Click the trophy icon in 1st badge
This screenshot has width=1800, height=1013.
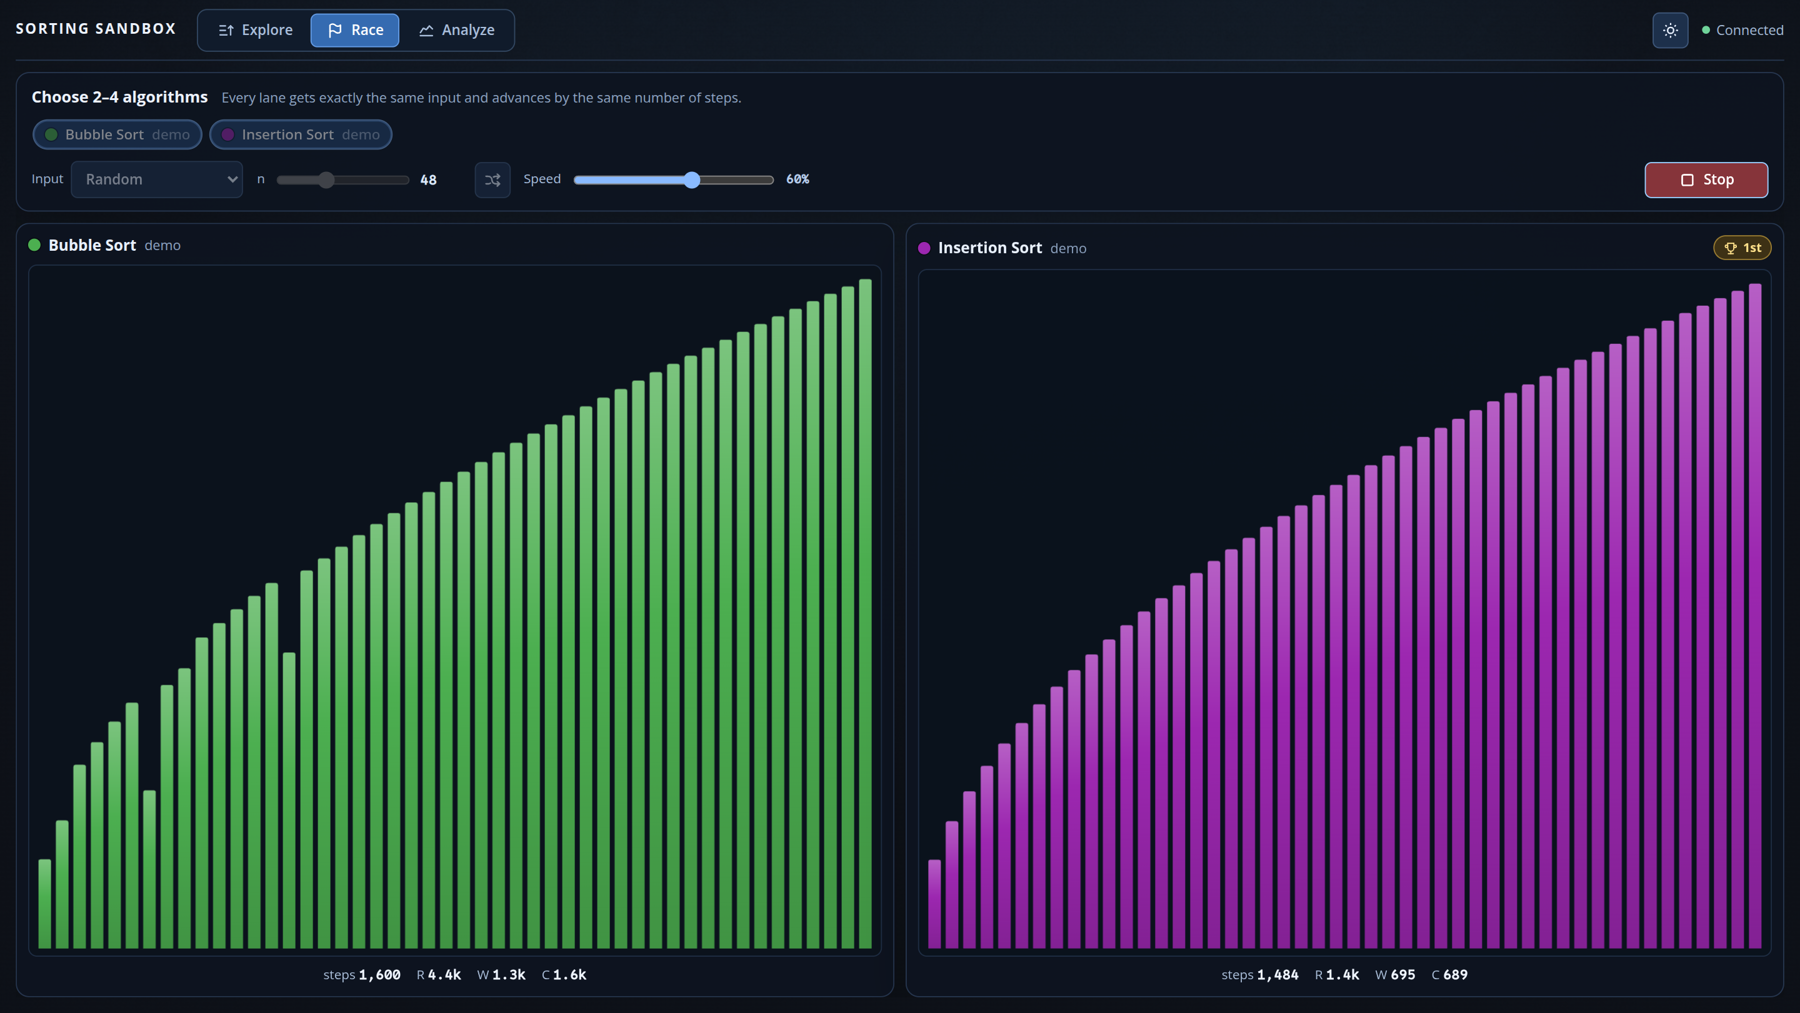tap(1730, 248)
